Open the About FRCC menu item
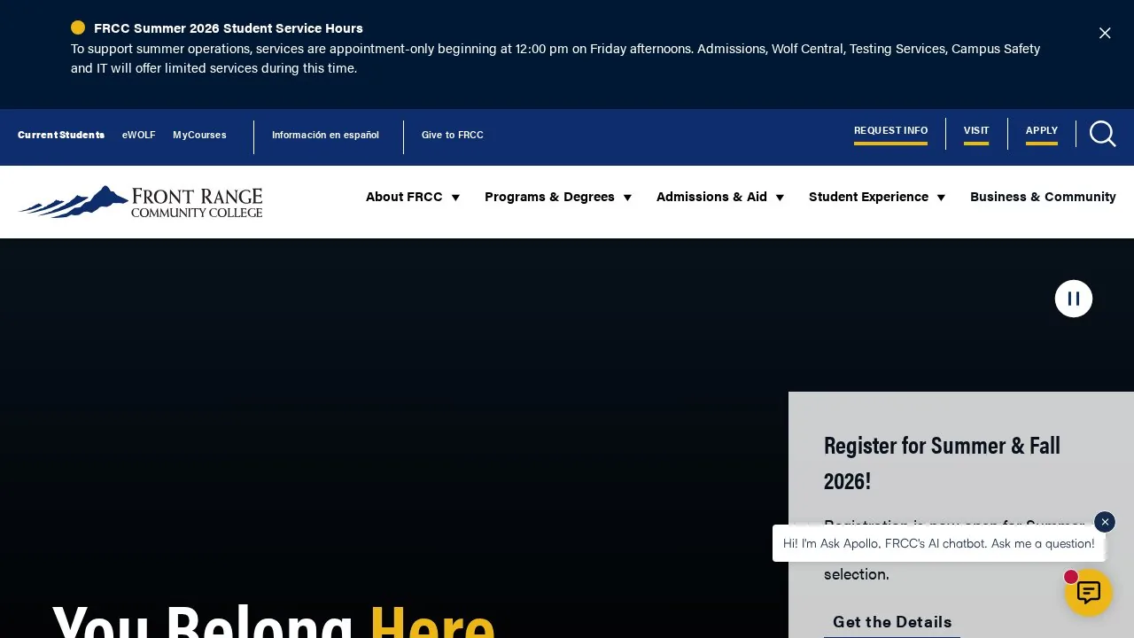The height and width of the screenshot is (638, 1134). click(x=404, y=197)
